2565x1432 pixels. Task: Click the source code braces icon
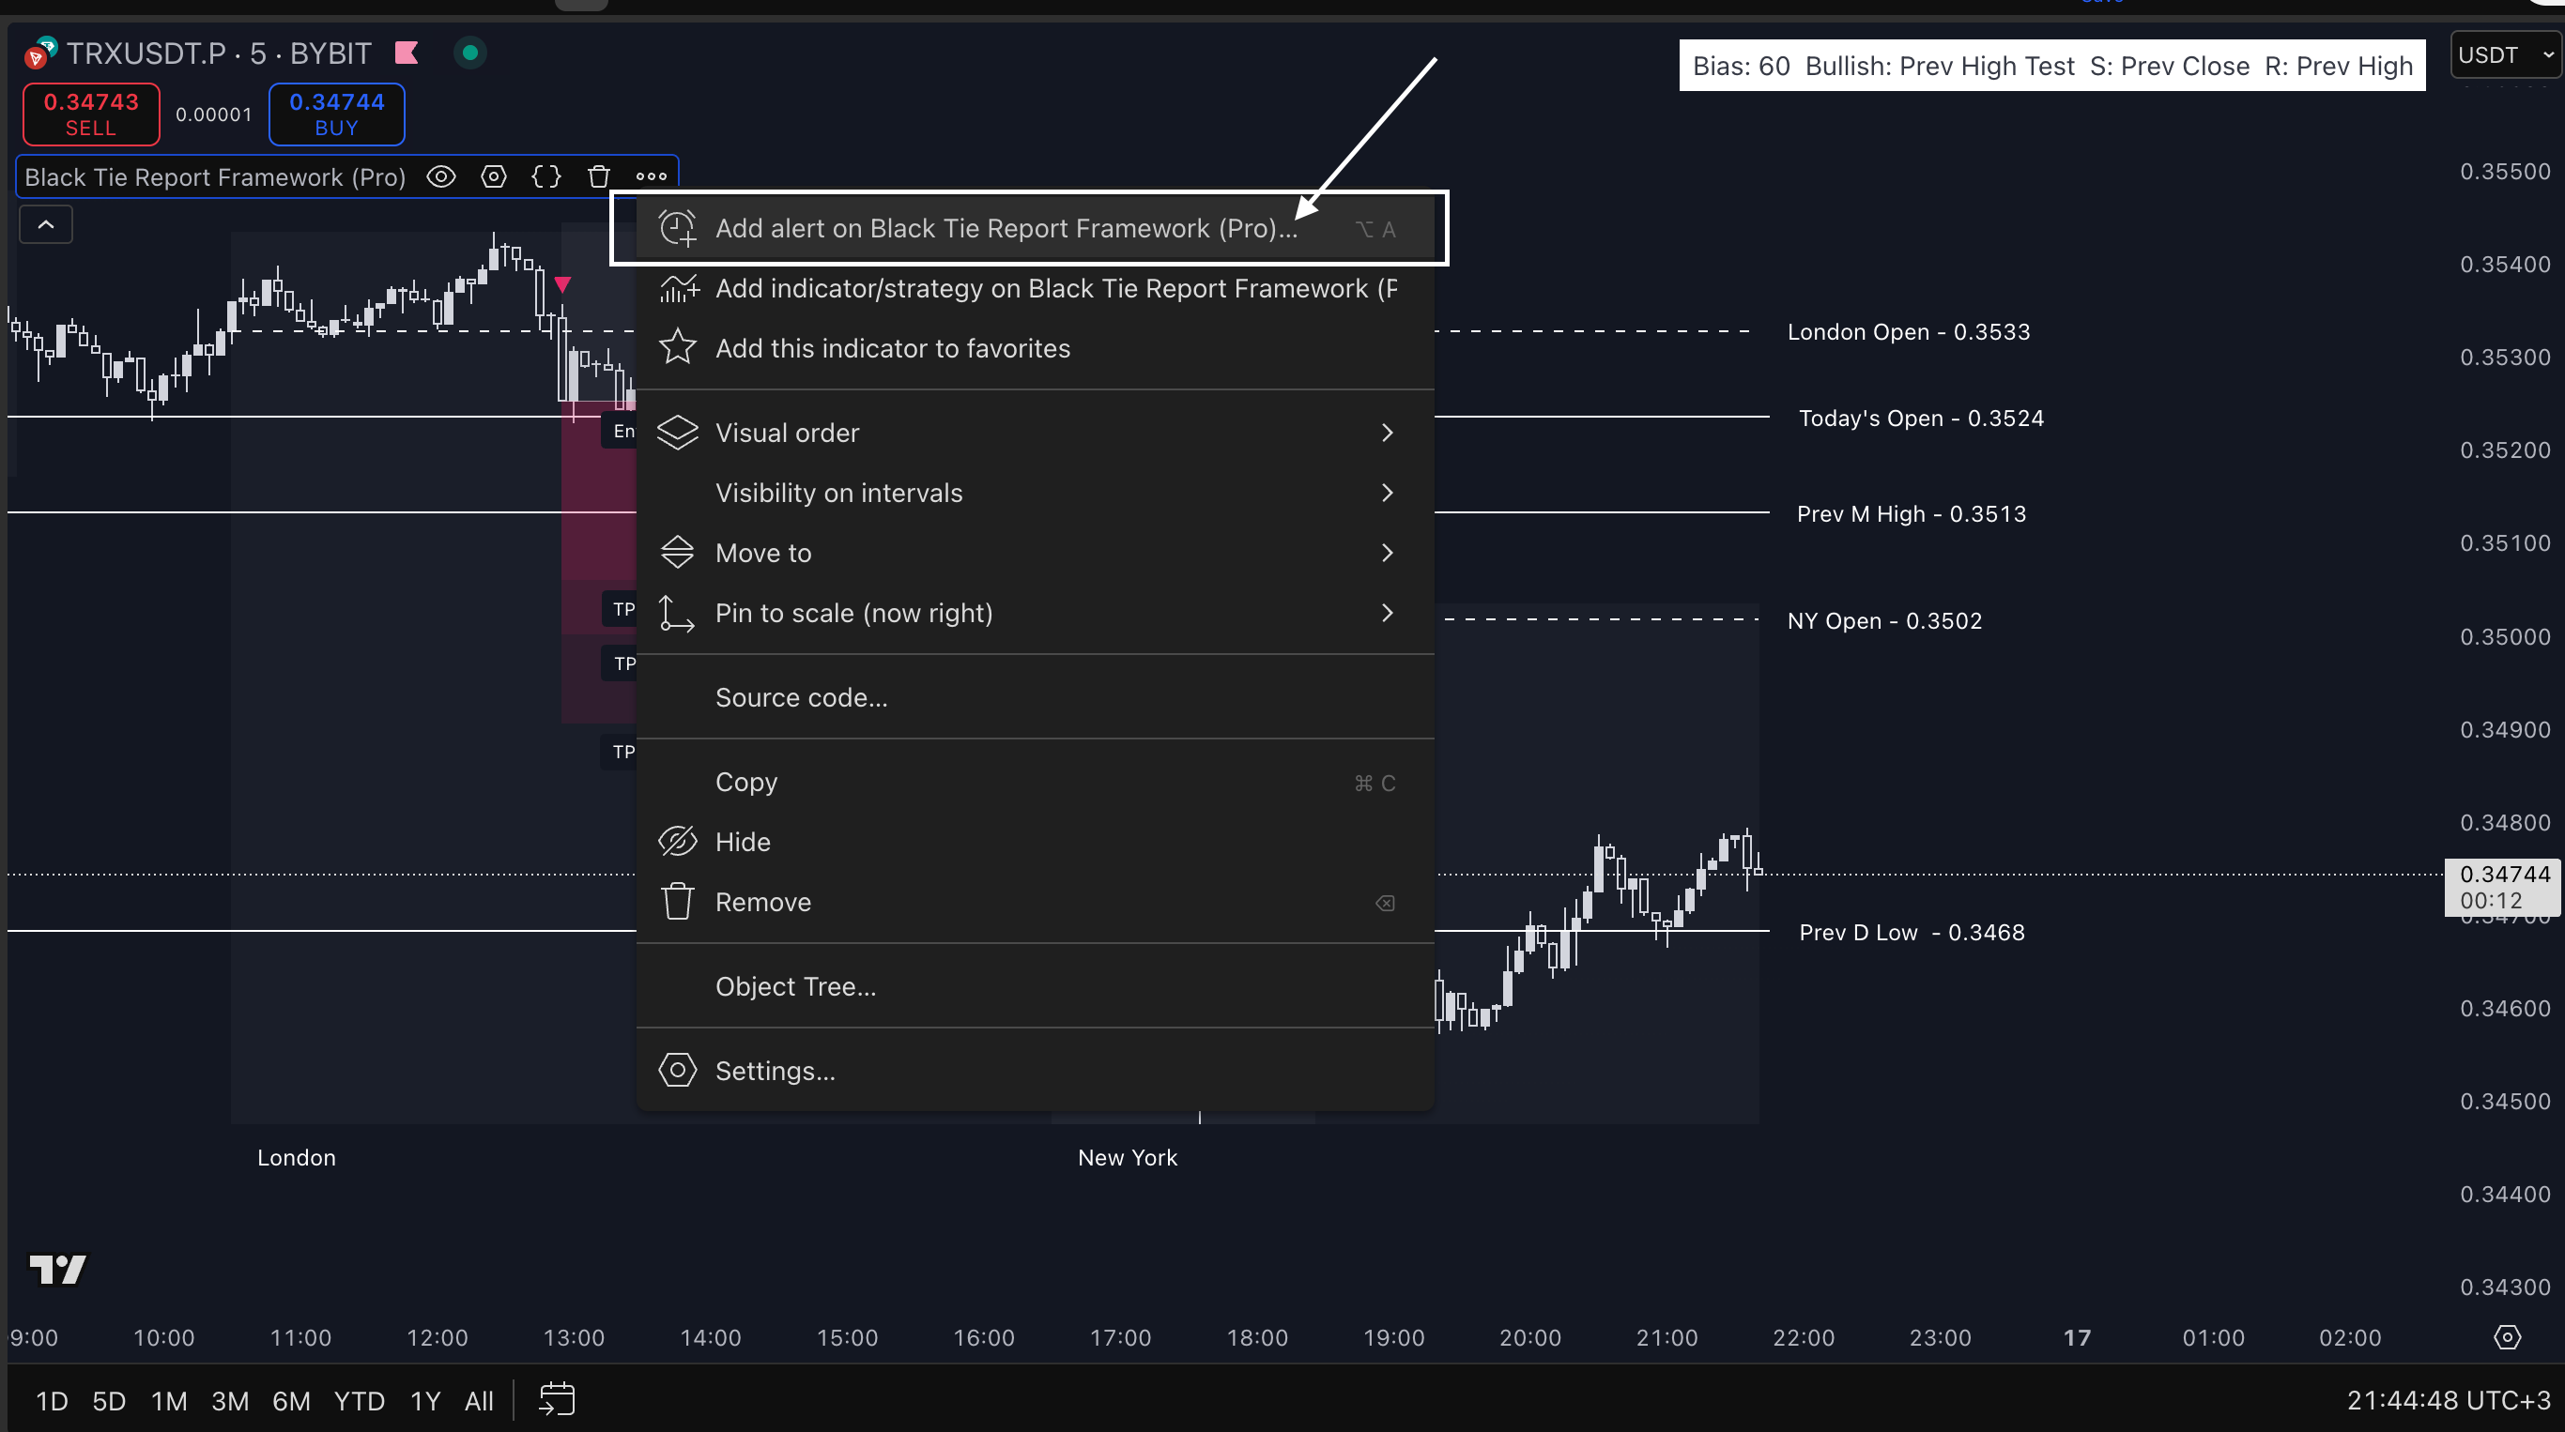pyautogui.click(x=545, y=177)
